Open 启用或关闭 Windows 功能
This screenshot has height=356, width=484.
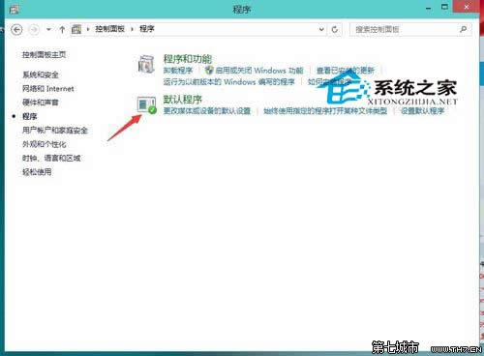coord(259,71)
